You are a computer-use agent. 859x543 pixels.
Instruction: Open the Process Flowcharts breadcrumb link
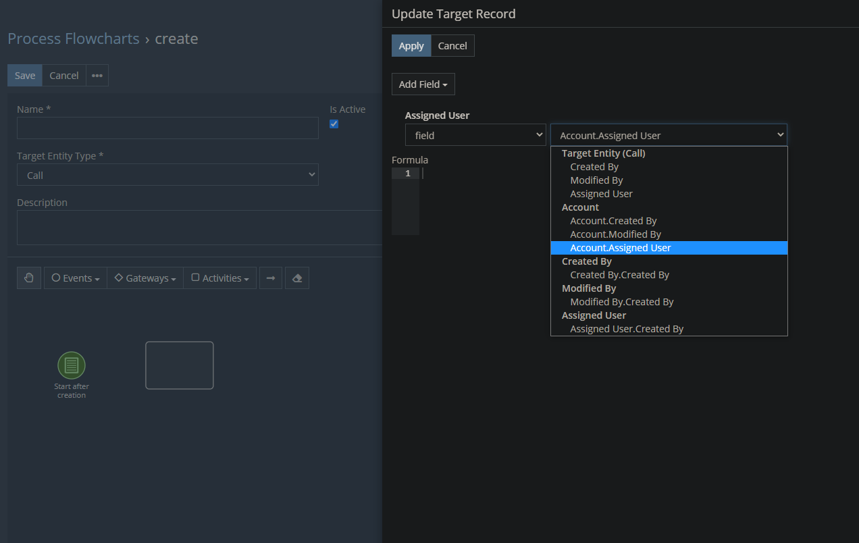pos(73,38)
